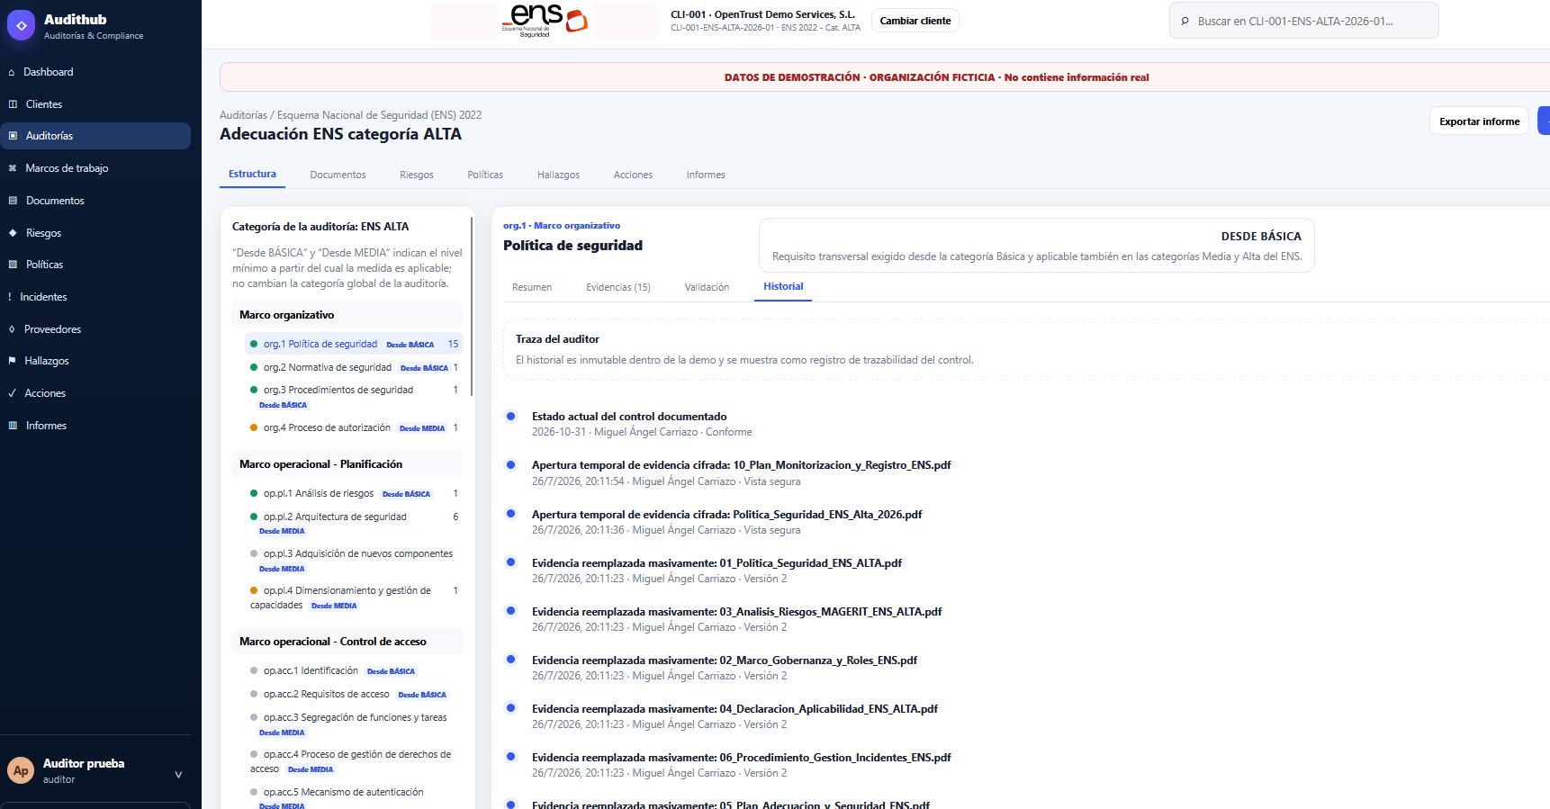Viewport: 1550px width, 809px height.
Task: Select op.pl.1 Análisis de riesgos control
Action: (354, 493)
